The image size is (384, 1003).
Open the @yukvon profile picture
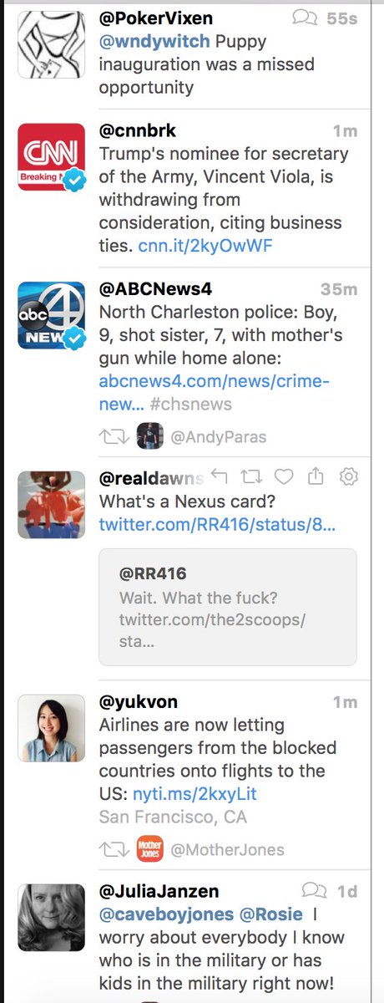pos(52,728)
